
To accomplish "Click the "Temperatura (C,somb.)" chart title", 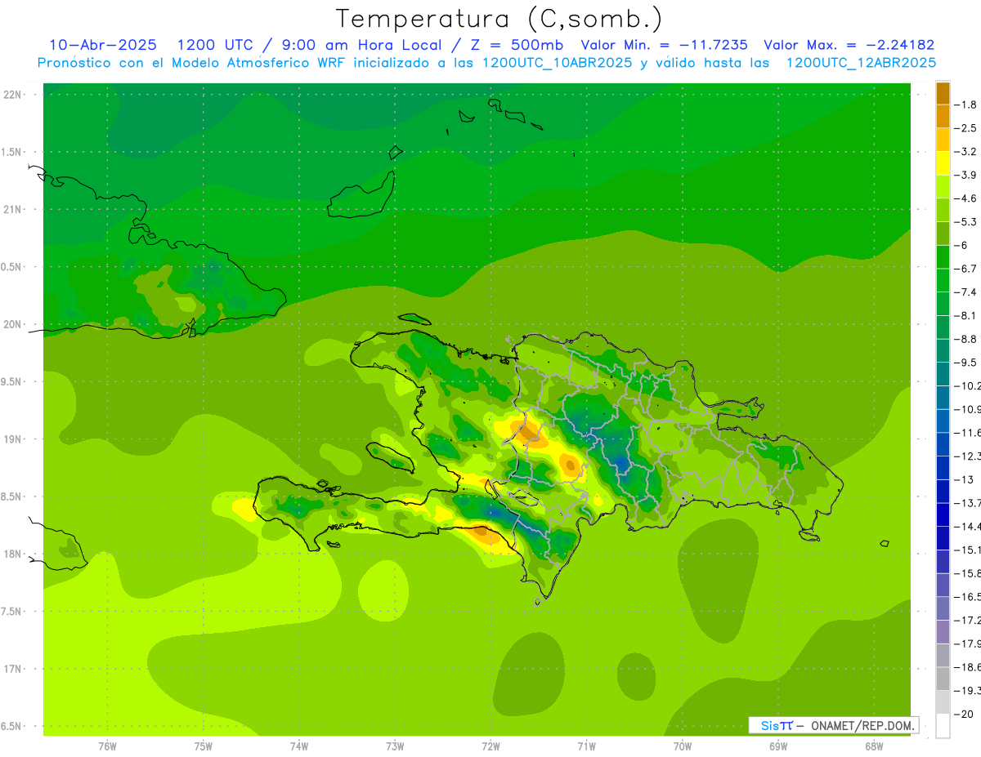I will [498, 20].
